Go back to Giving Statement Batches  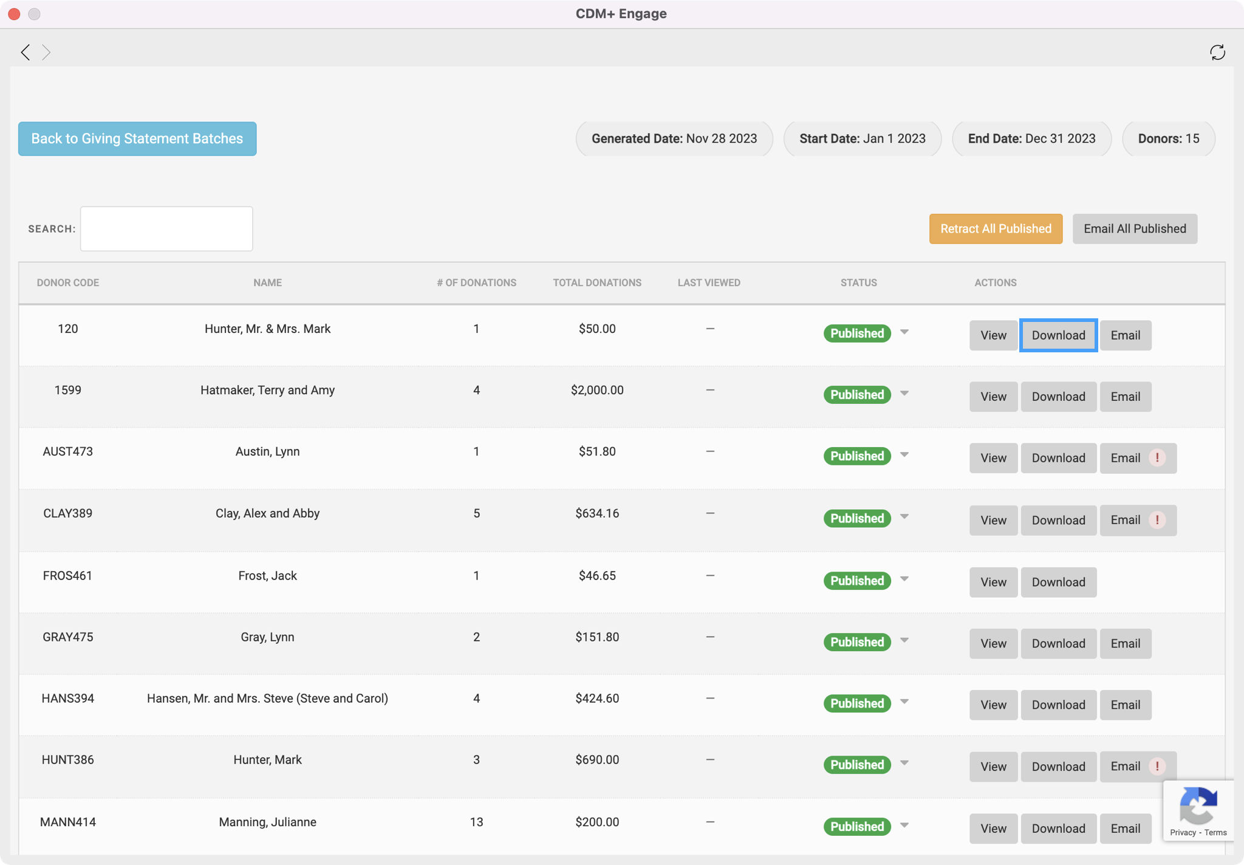click(x=137, y=138)
